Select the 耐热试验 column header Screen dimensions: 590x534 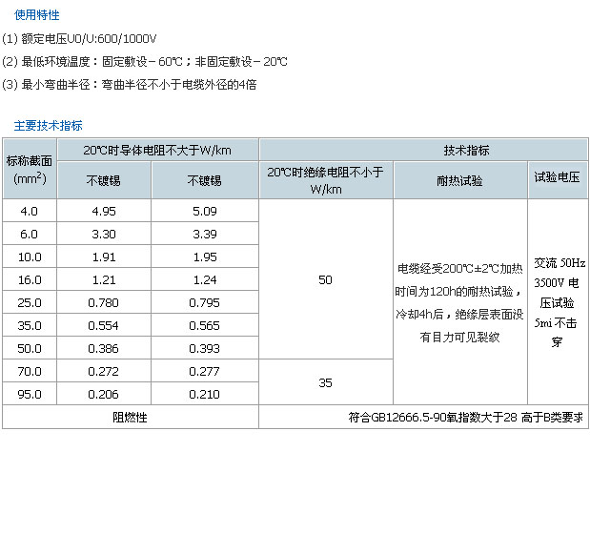(x=459, y=180)
